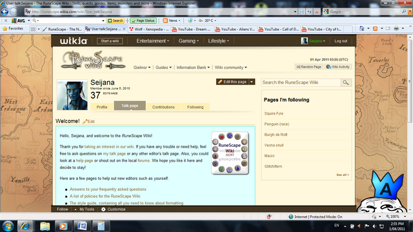The height and width of the screenshot is (232, 413).
Task: Edit the Welcome! section
Action: click(89, 121)
